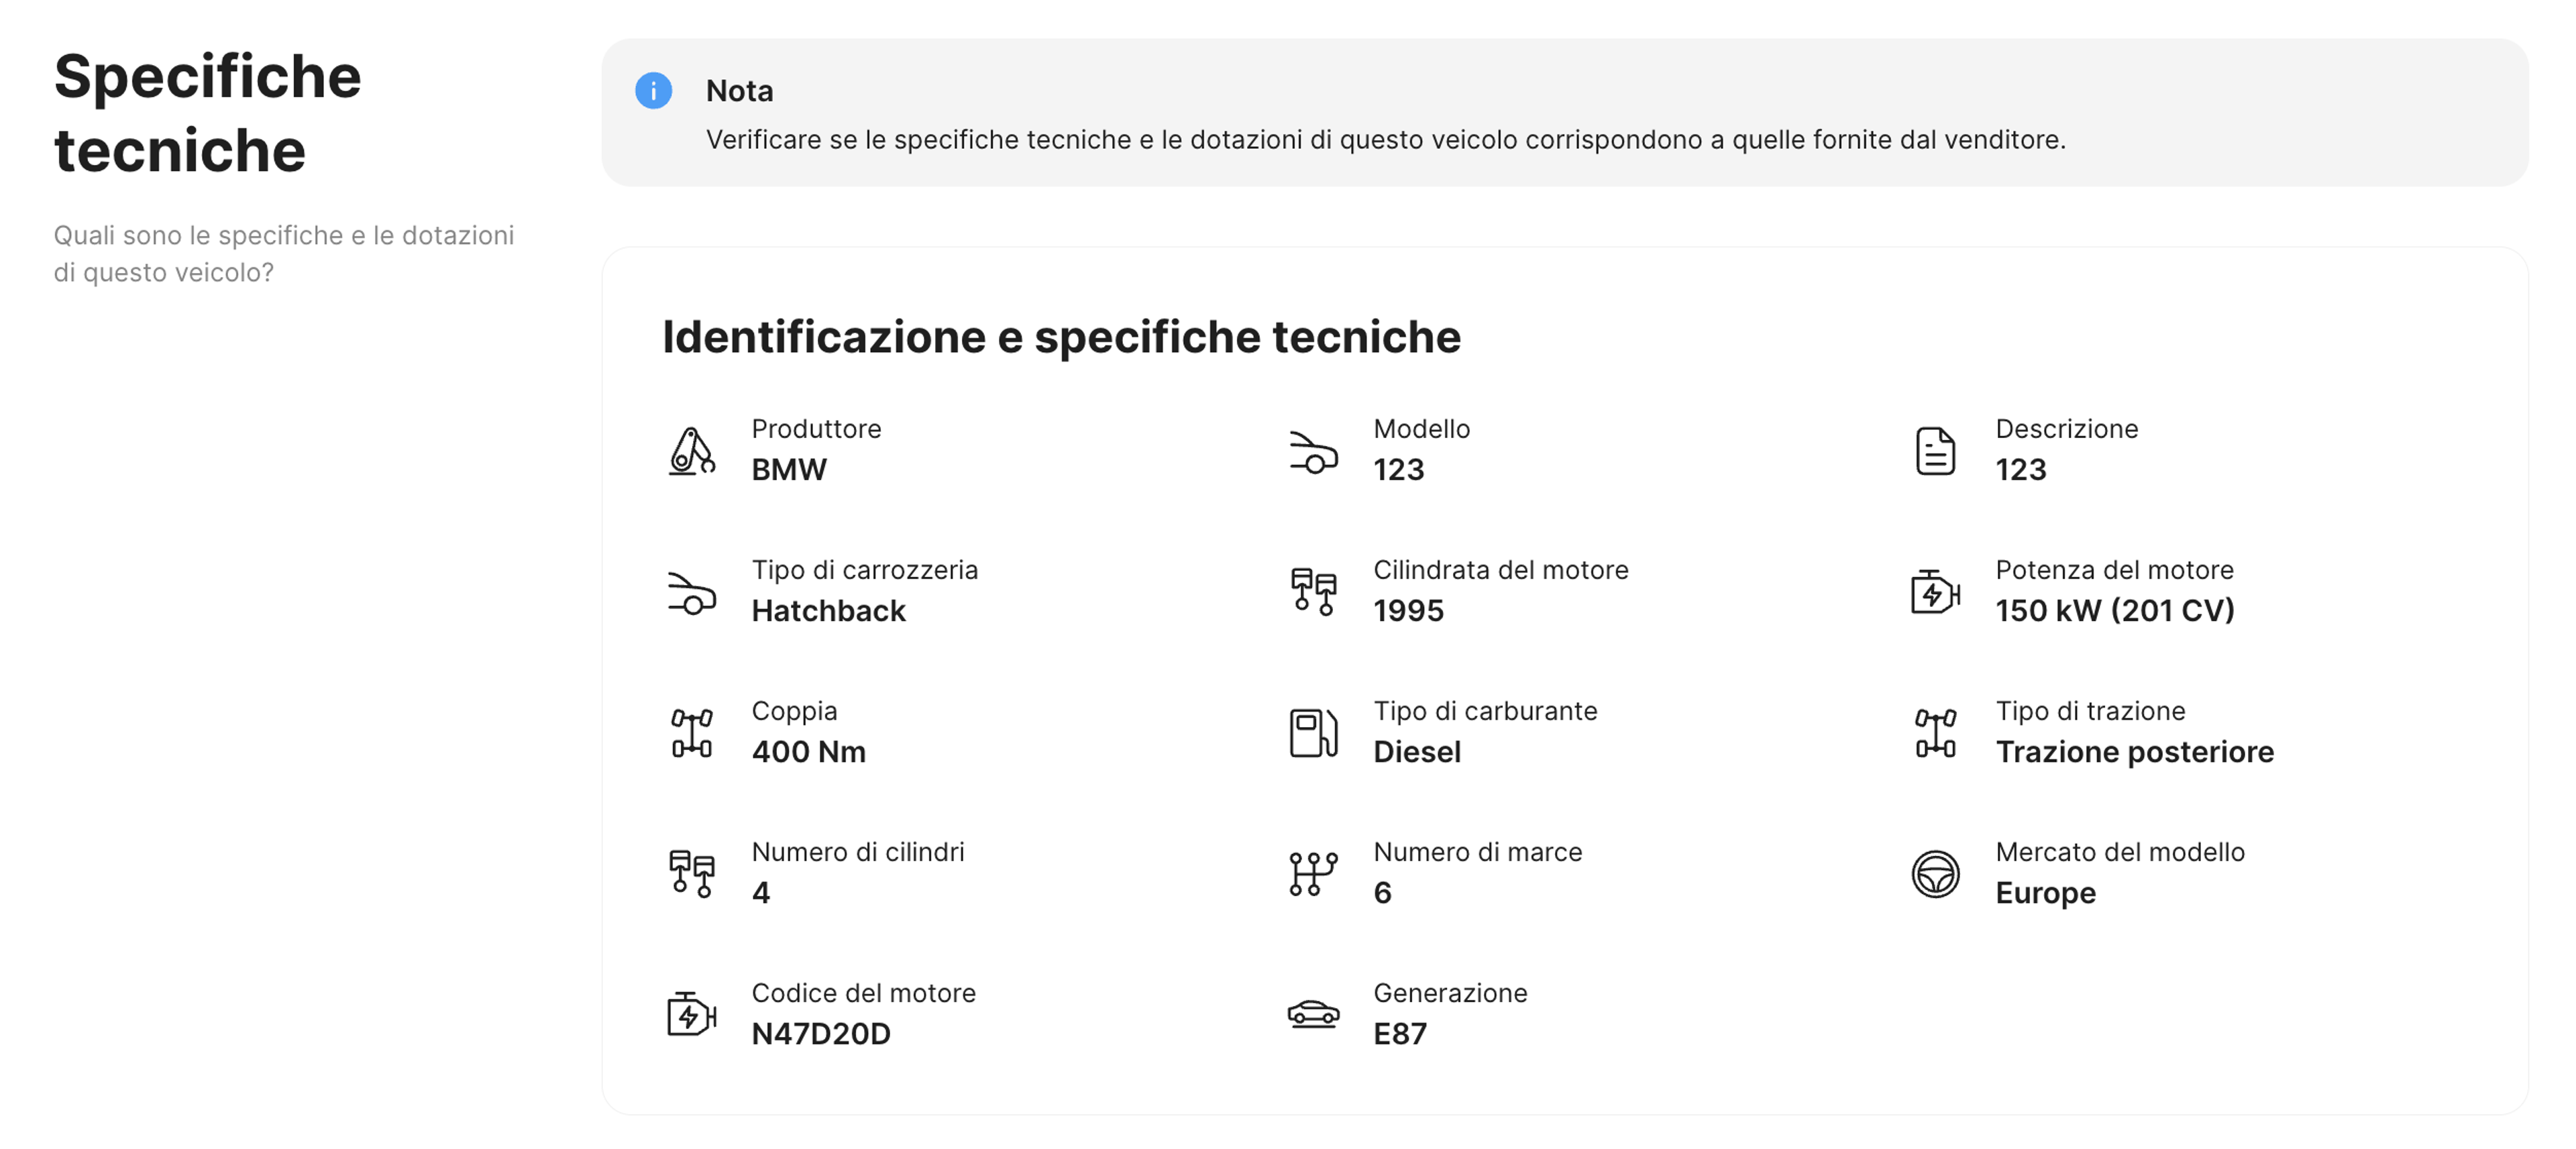Click the E87 generation value
This screenshot has width=2576, height=1149.
(1401, 1034)
